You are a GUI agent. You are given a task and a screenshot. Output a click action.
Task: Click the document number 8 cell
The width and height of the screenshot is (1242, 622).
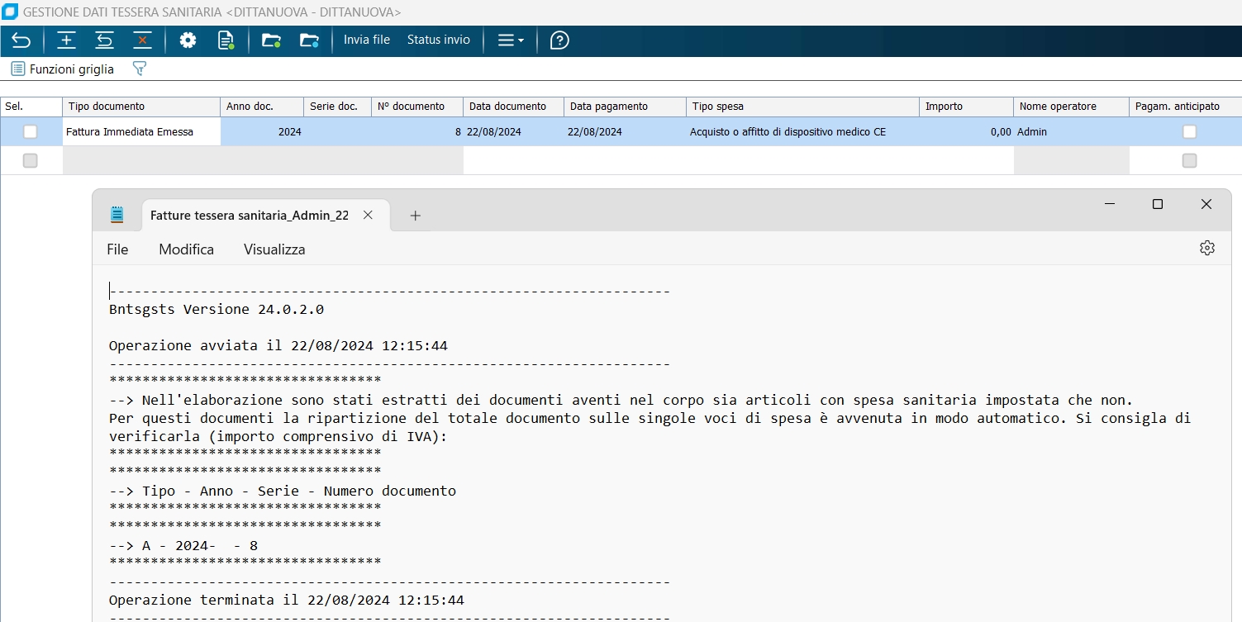click(x=416, y=131)
